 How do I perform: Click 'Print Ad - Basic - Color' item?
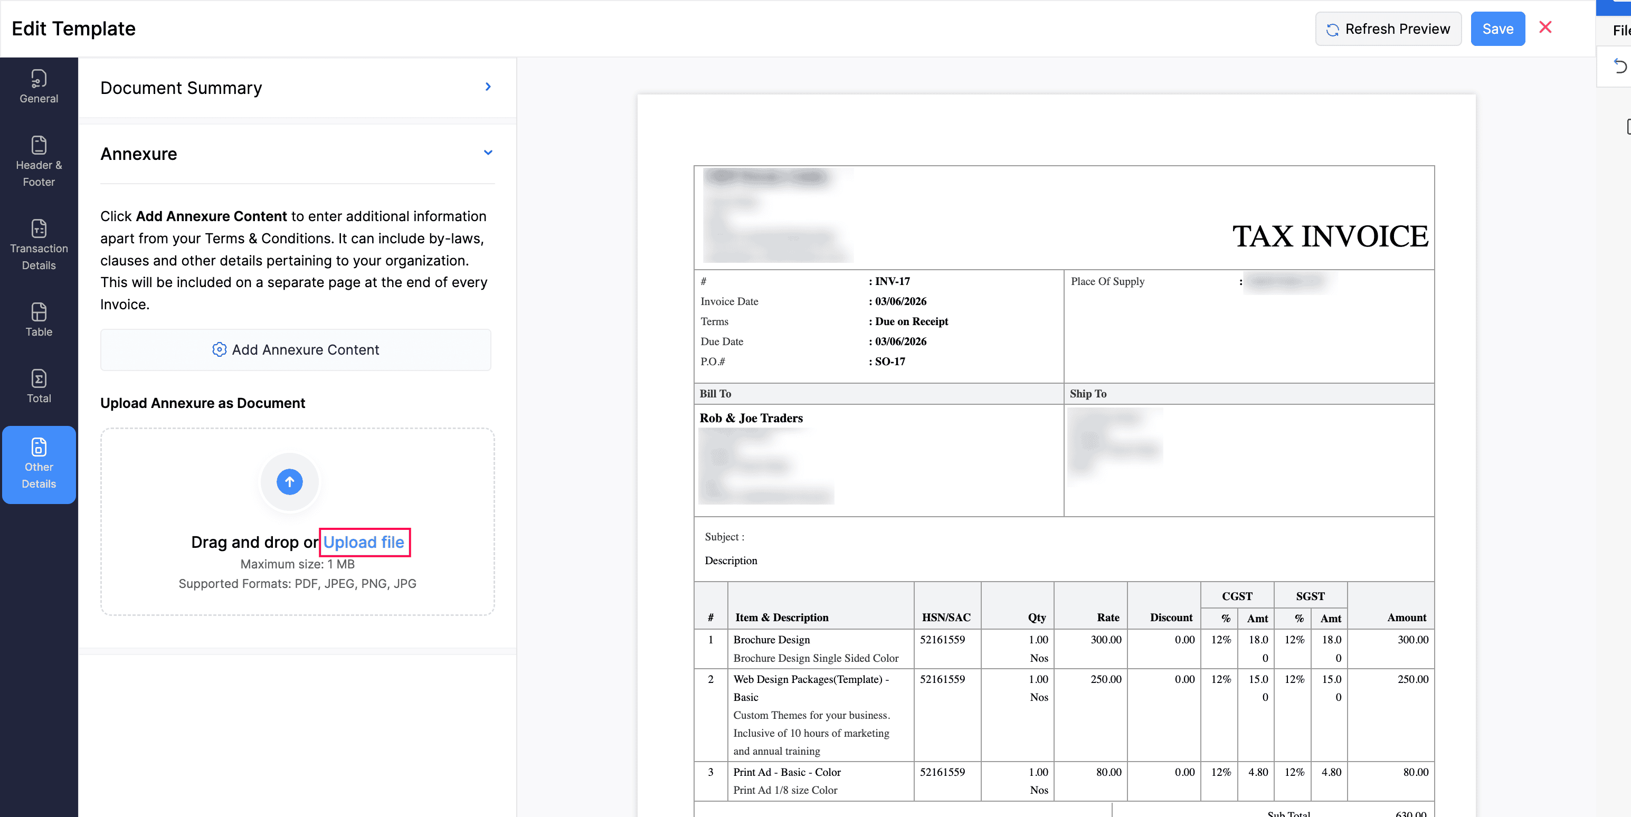786,772
